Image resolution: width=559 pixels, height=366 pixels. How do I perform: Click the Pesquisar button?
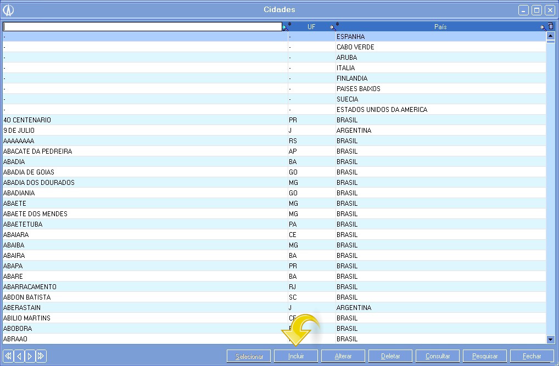[485, 356]
